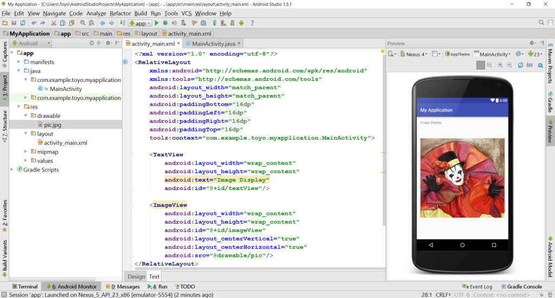Start debugging with the Debug bug icon
The height and width of the screenshot is (298, 555).
(165, 23)
